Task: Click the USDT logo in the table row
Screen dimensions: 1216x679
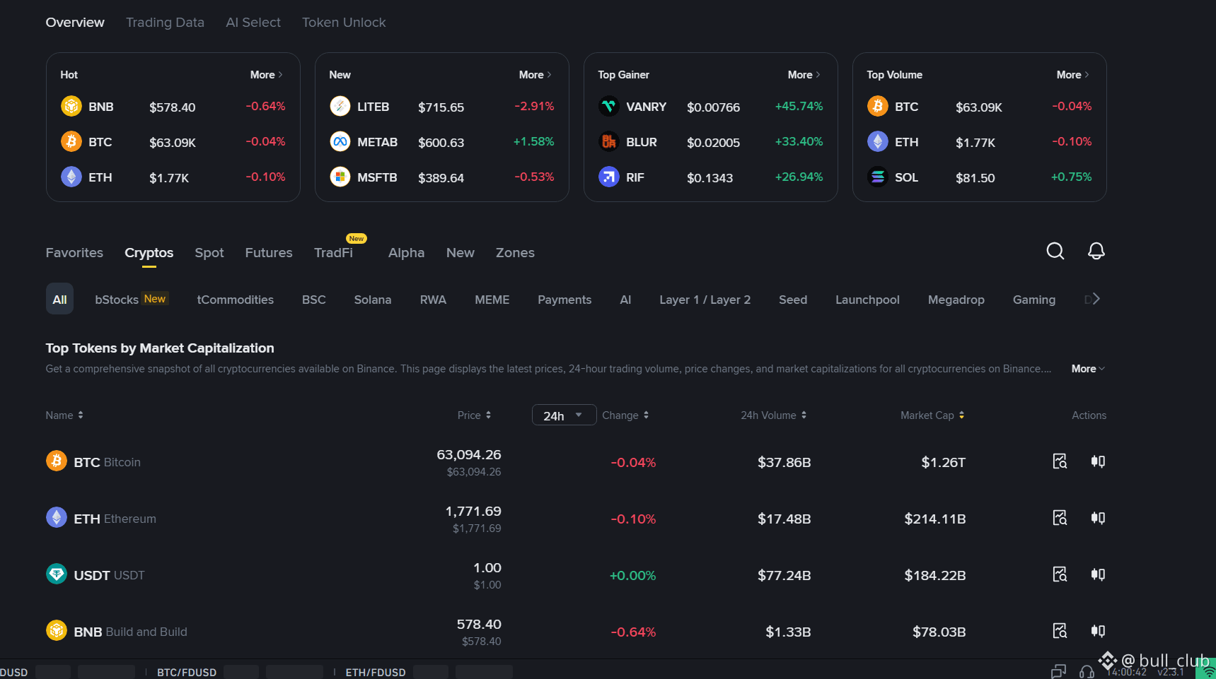Action: click(57, 574)
